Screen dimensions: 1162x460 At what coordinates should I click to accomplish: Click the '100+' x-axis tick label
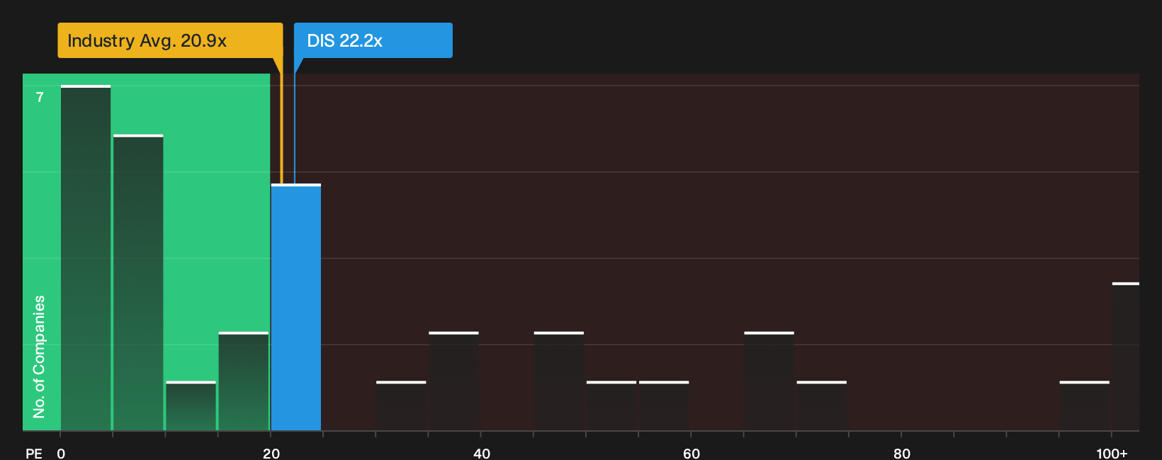1112,454
